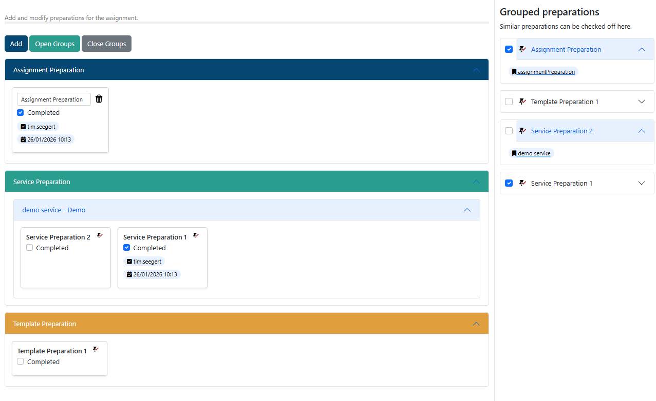The image size is (656, 401).
Task: Expand grouped Template Preparation 1 chevron
Action: (641, 102)
